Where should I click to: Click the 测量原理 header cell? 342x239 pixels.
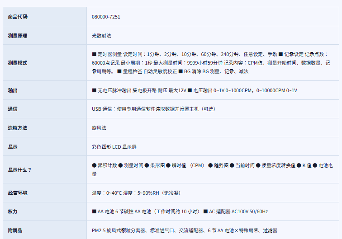18,35
